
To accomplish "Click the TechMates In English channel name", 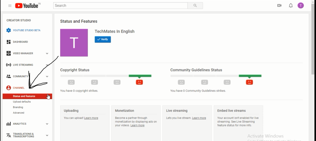I will [x=115, y=31].
